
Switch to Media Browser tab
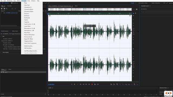point(5,31)
